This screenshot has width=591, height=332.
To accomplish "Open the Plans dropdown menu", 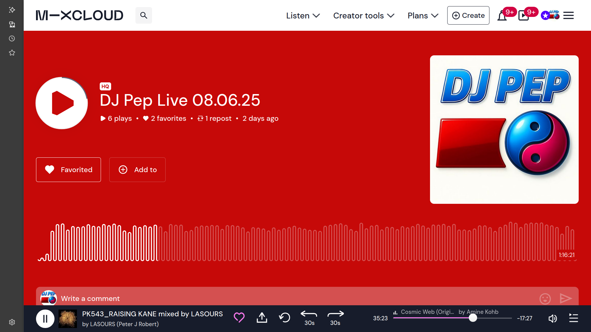I will click(422, 15).
